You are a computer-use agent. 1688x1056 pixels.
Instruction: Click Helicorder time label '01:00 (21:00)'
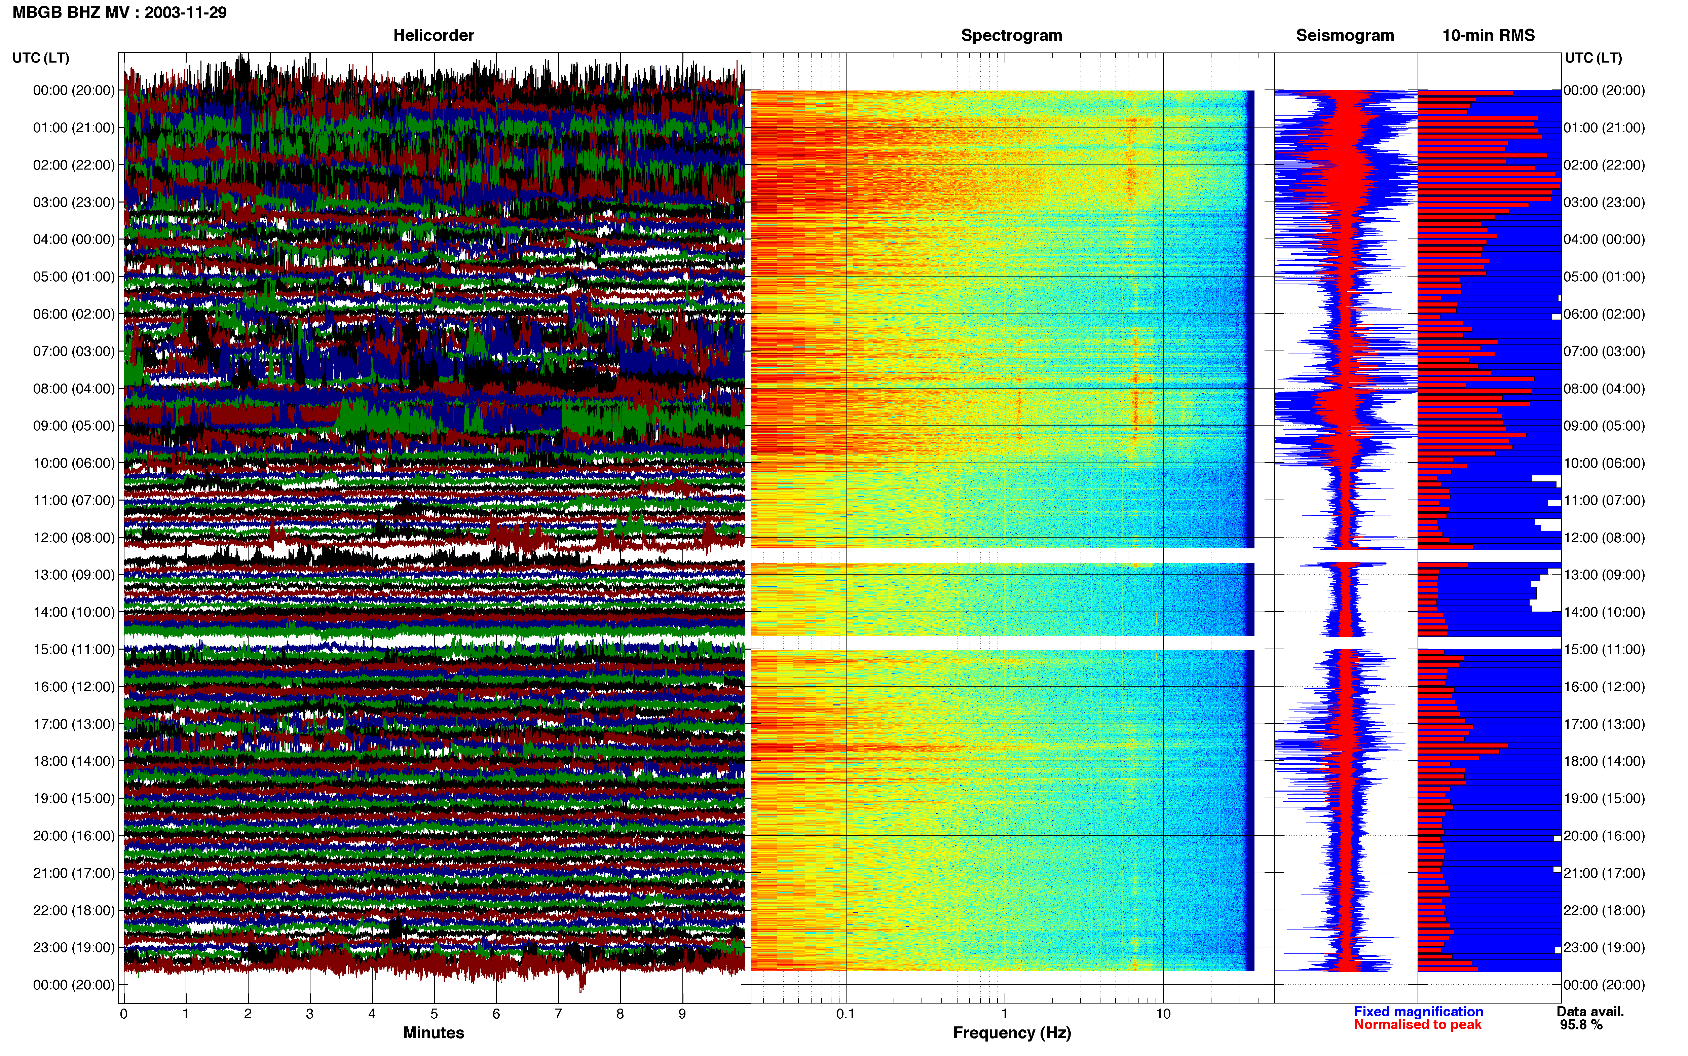point(74,128)
